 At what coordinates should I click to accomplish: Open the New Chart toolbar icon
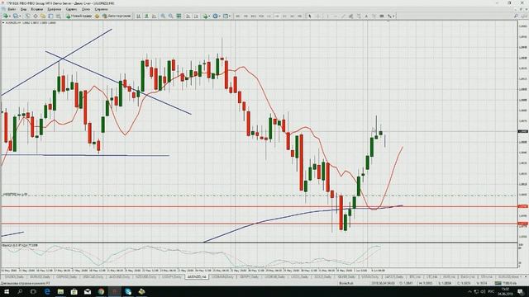tap(6, 16)
